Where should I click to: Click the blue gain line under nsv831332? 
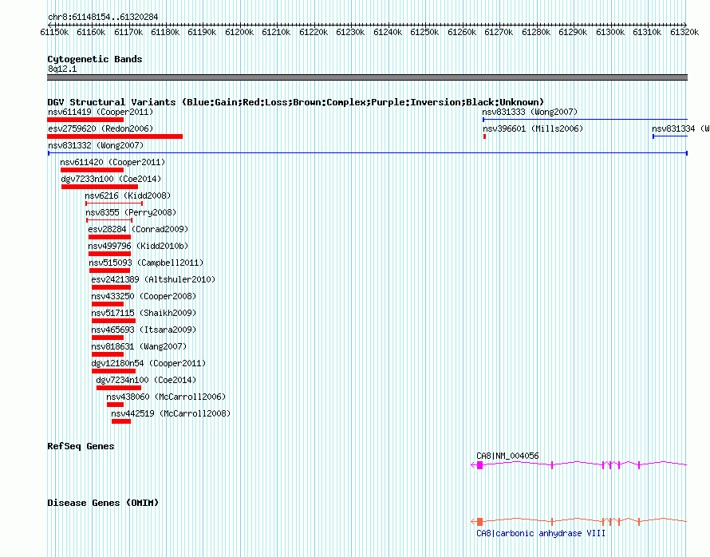368,153
